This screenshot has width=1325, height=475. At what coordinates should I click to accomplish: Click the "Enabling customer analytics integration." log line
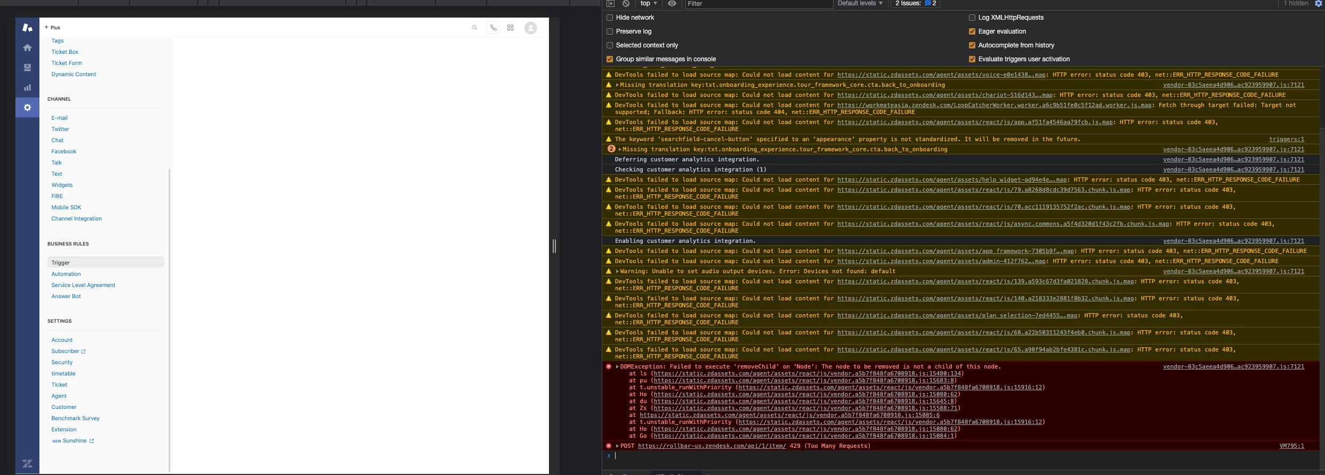(685, 241)
